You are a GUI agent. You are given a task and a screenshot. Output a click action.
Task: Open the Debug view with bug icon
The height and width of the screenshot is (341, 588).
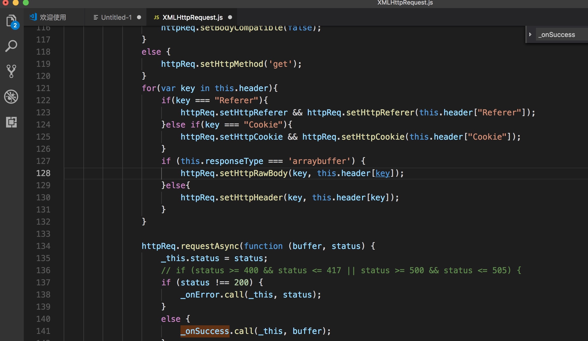pos(11,97)
